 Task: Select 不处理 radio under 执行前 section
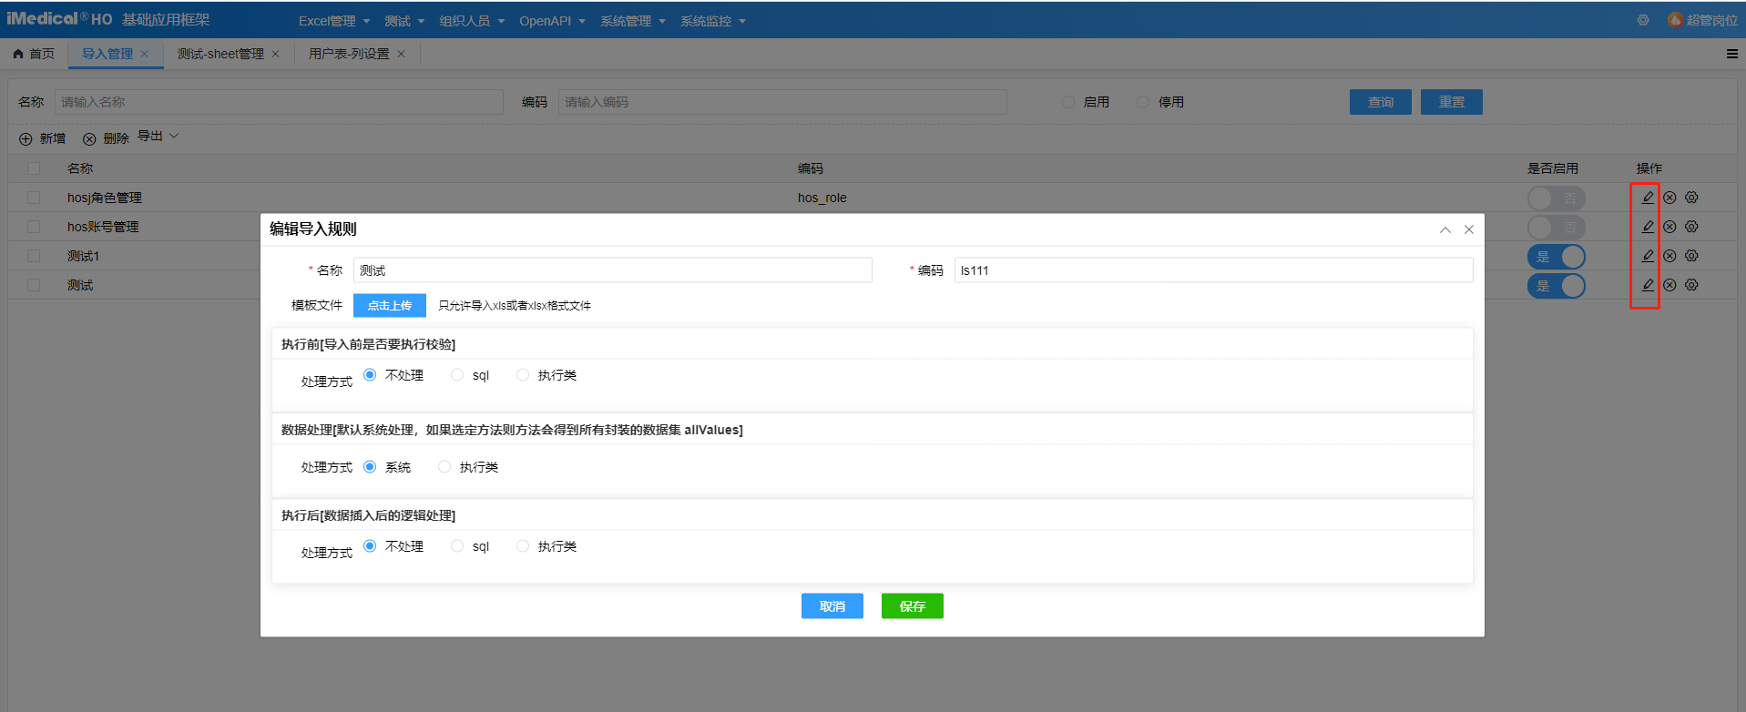click(x=370, y=375)
